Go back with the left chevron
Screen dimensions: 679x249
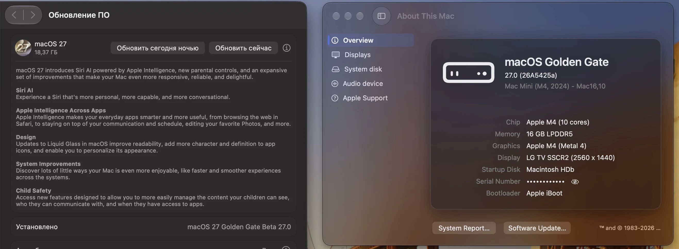click(x=14, y=15)
